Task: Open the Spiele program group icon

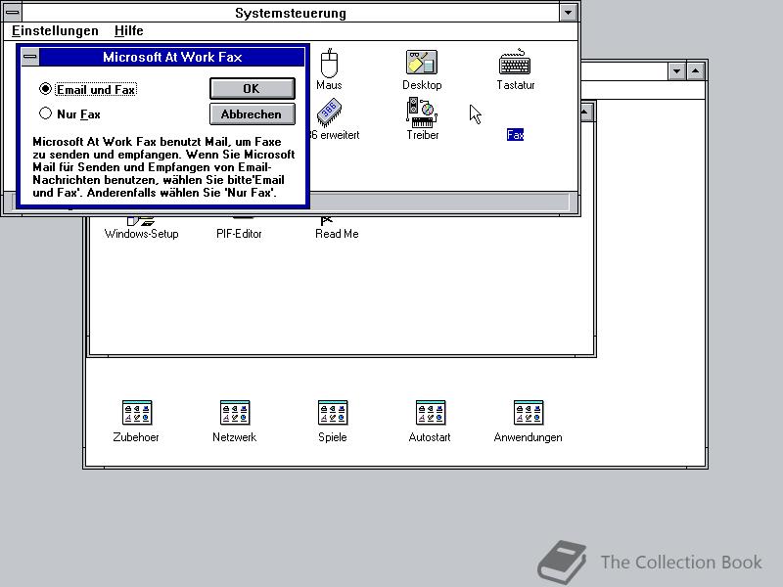Action: (x=333, y=413)
